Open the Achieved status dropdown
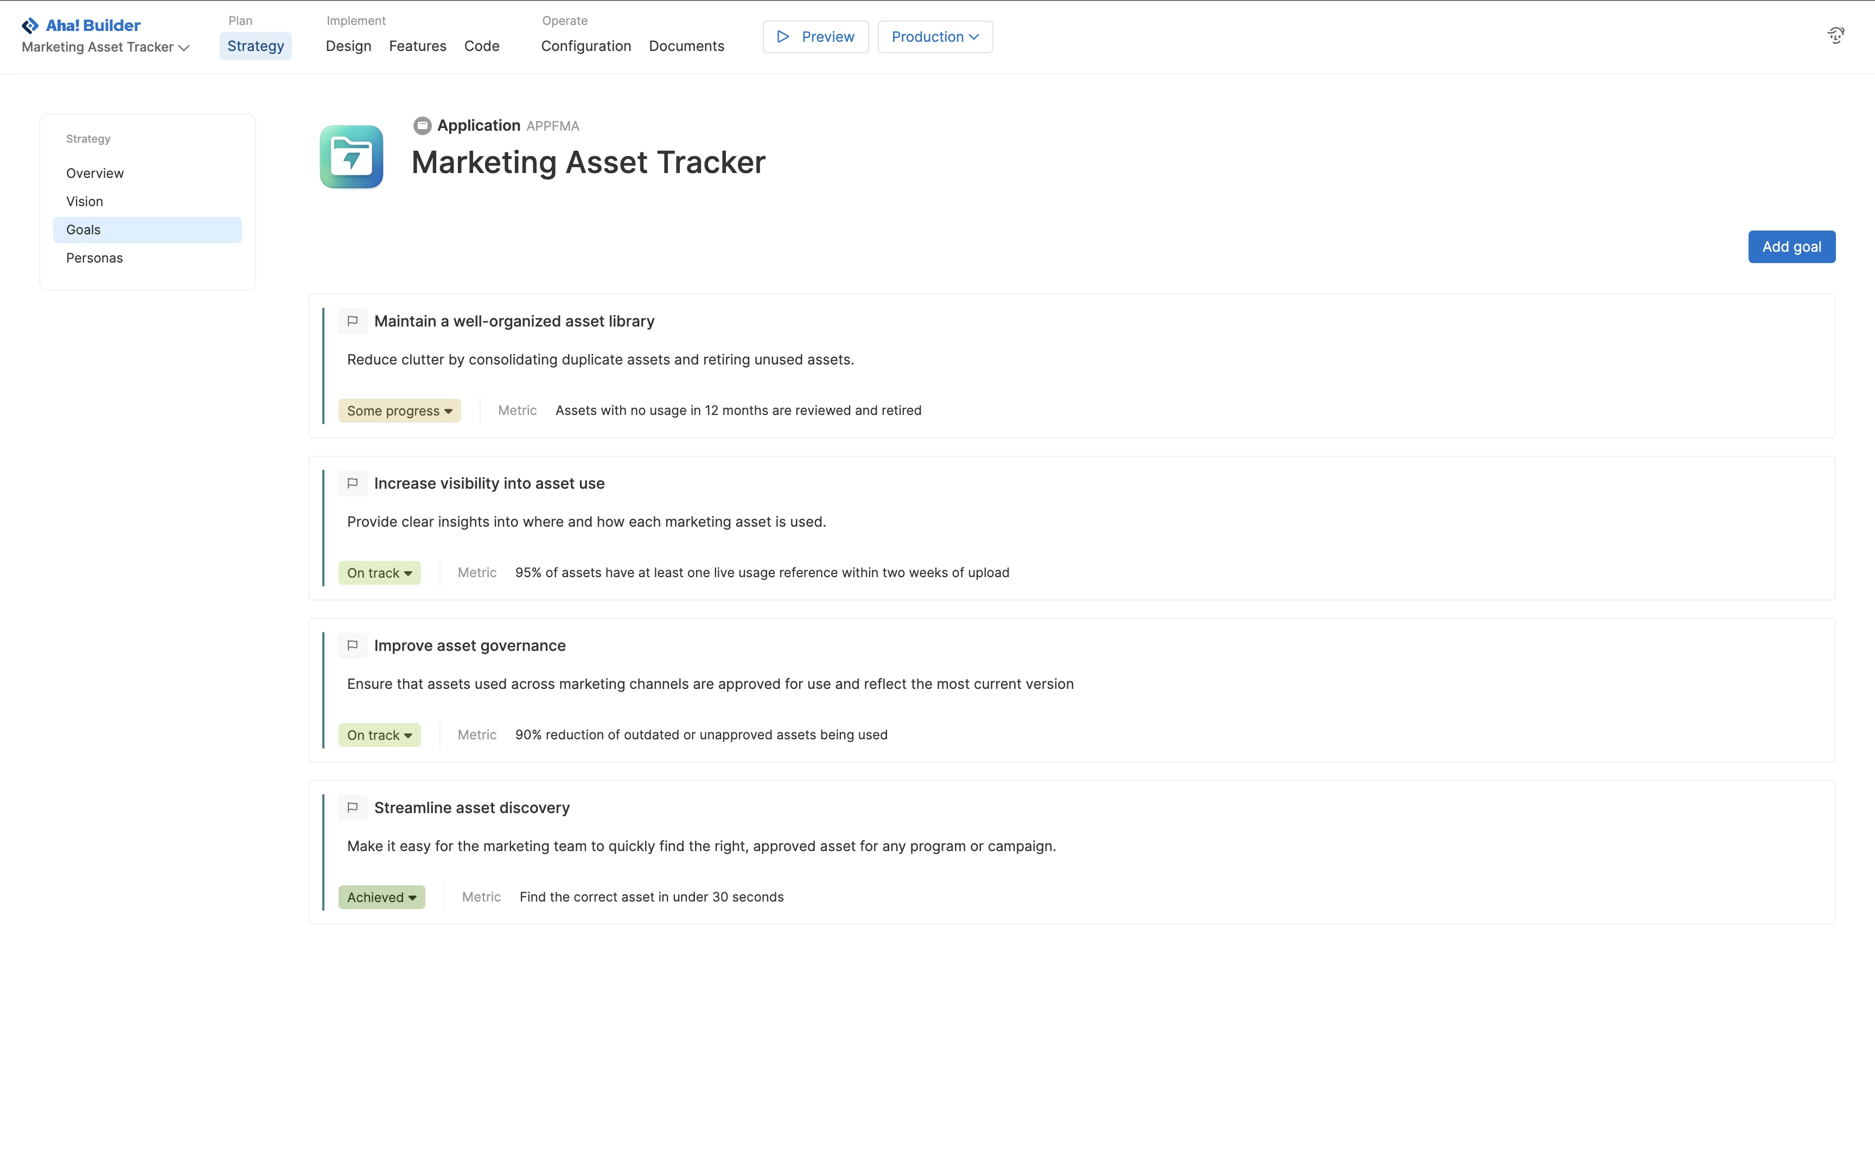Image resolution: width=1875 pixels, height=1176 pixels. pos(381,898)
